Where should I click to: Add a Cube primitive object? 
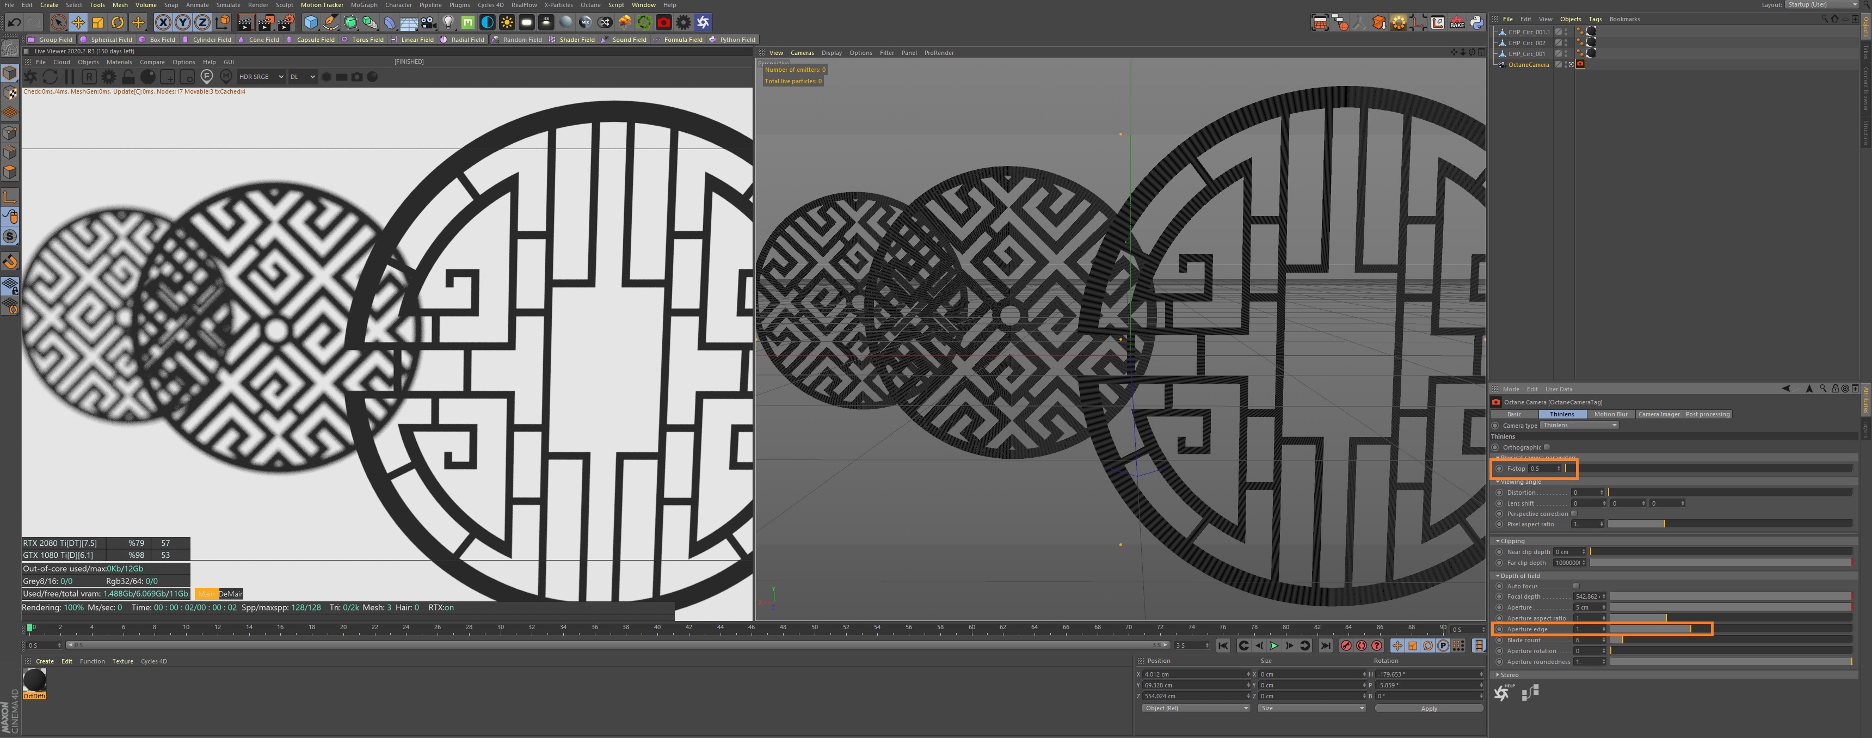[311, 22]
